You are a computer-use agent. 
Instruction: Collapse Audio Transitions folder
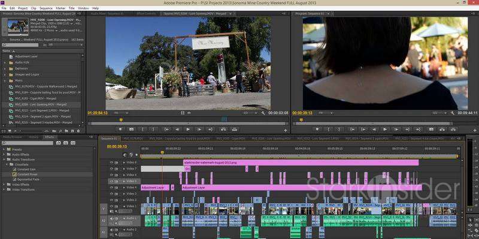[x=5, y=159]
